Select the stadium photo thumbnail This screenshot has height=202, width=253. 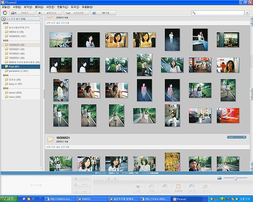60,39
